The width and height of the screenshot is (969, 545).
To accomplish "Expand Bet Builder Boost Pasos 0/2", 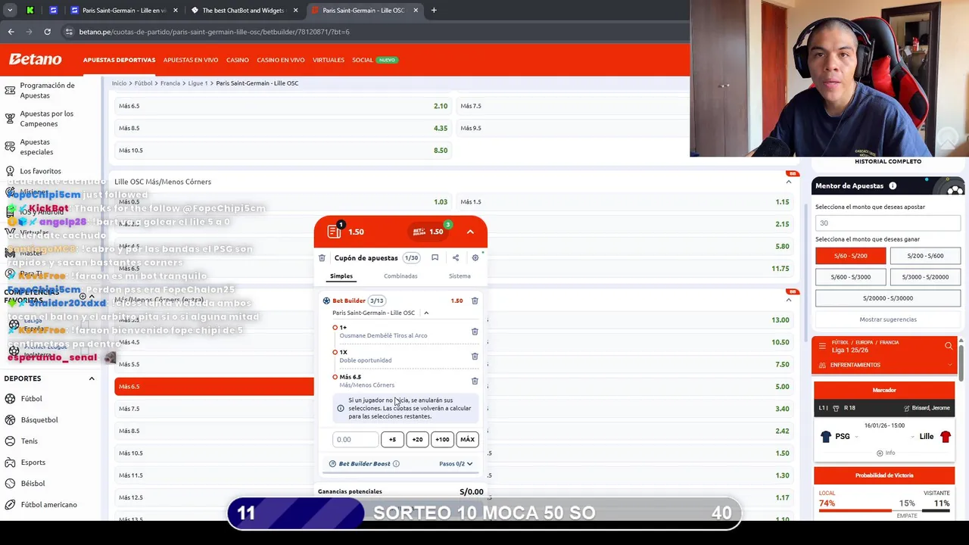I will (456, 464).
